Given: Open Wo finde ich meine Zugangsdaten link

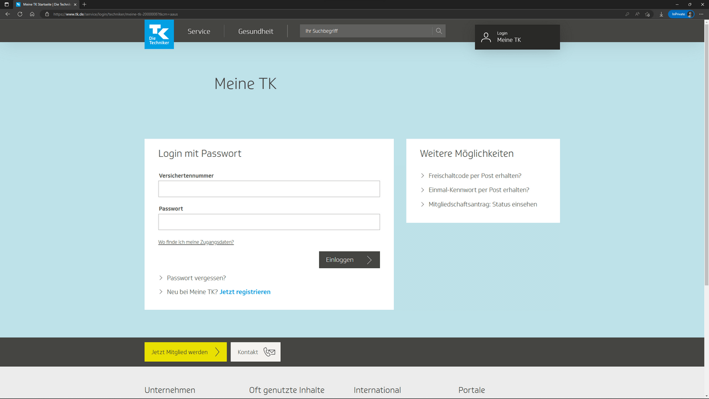Looking at the screenshot, I should [196, 242].
